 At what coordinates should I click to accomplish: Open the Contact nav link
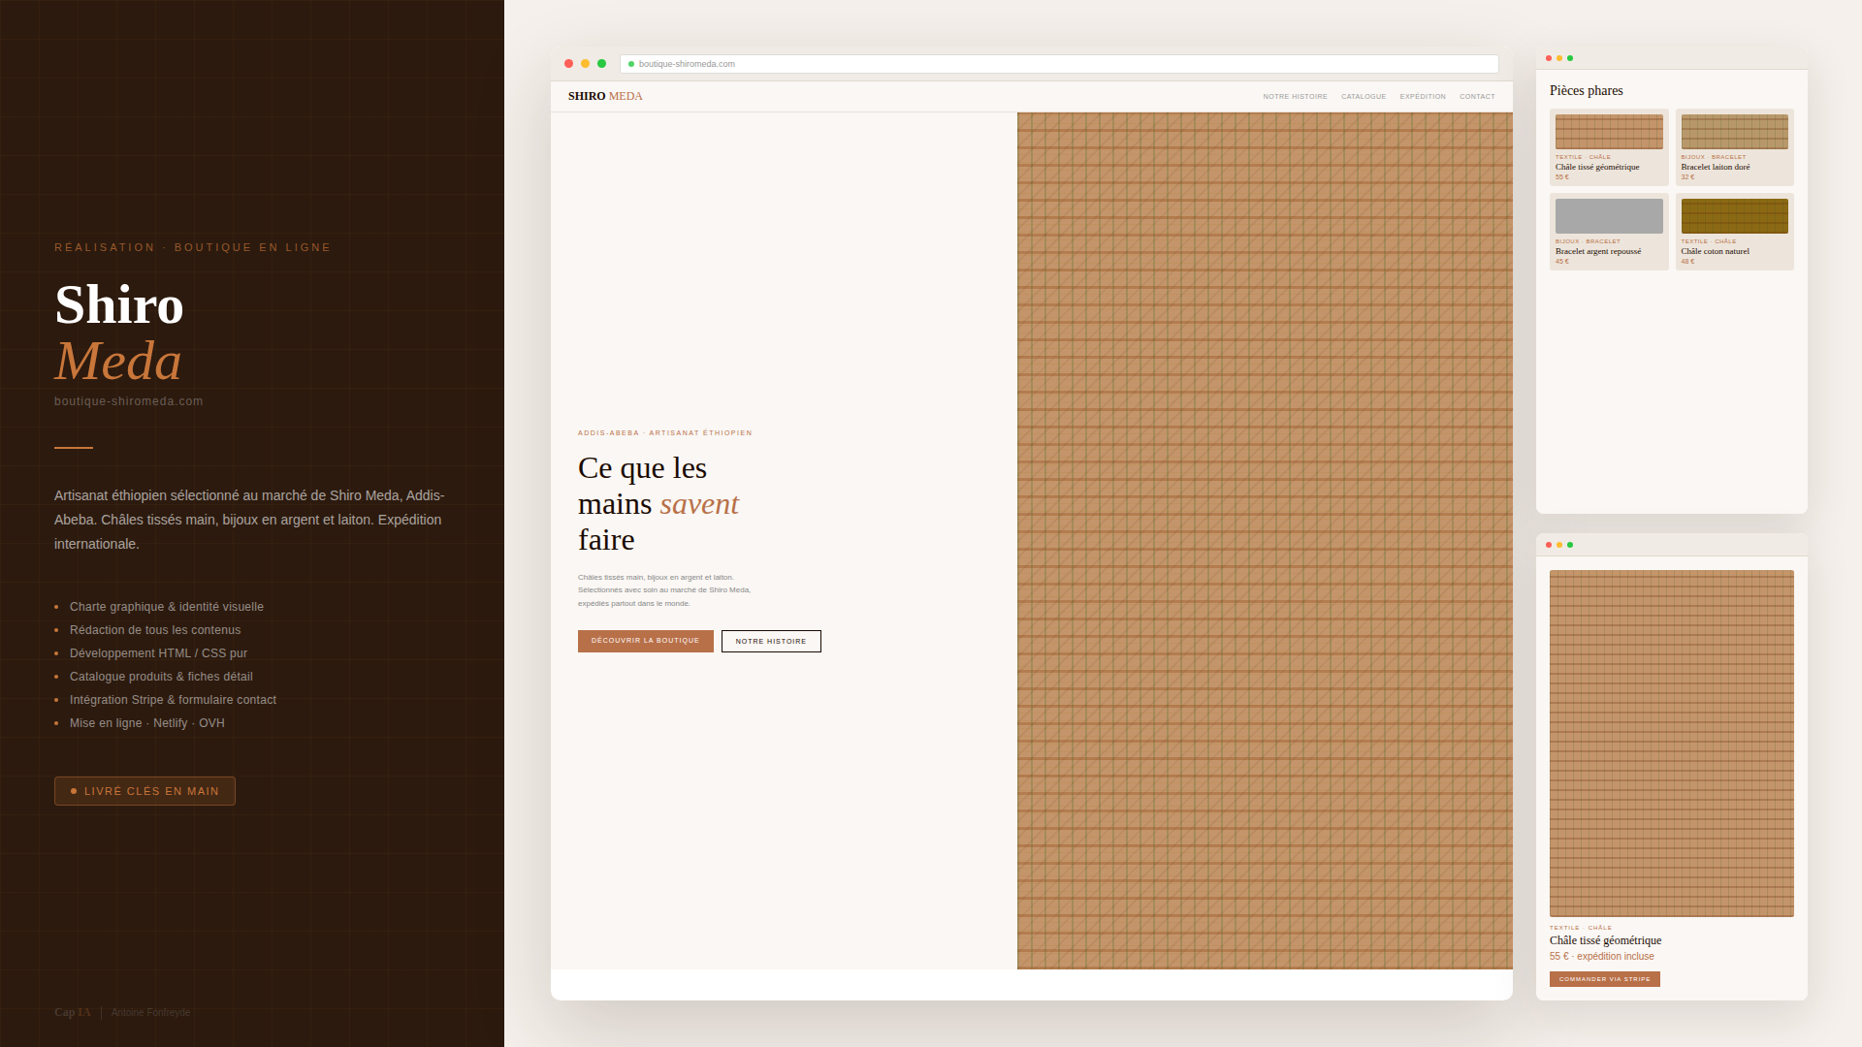click(1476, 97)
